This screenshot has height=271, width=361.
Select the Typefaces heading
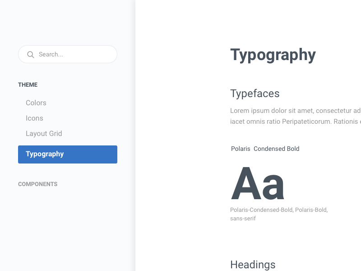[x=255, y=93]
